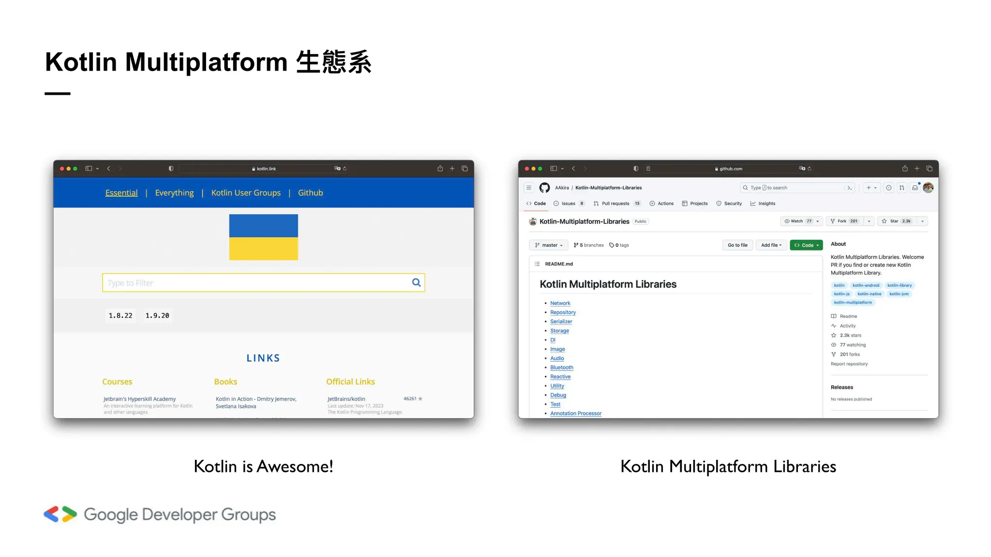Image resolution: width=991 pixels, height=557 pixels.
Task: Open the Github link in kotlin.link header
Action: click(x=310, y=192)
